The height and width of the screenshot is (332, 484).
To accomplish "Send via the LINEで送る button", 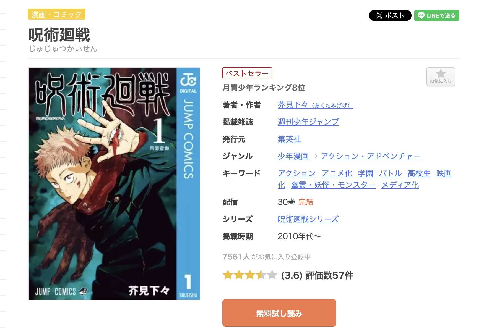I will (x=436, y=15).
